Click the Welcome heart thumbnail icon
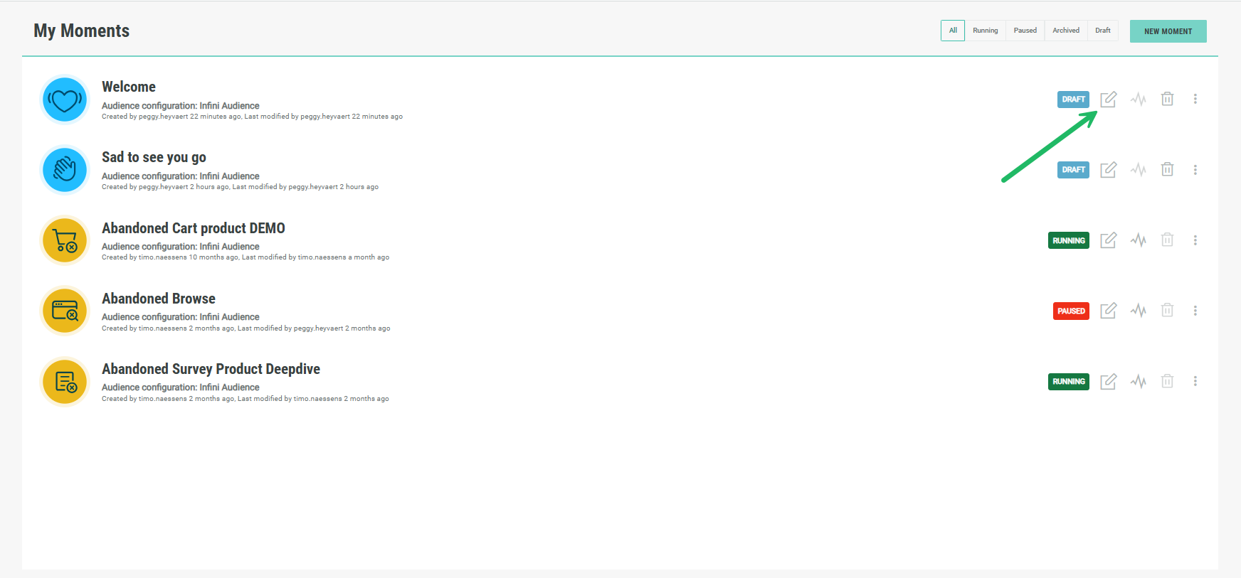 pos(65,100)
